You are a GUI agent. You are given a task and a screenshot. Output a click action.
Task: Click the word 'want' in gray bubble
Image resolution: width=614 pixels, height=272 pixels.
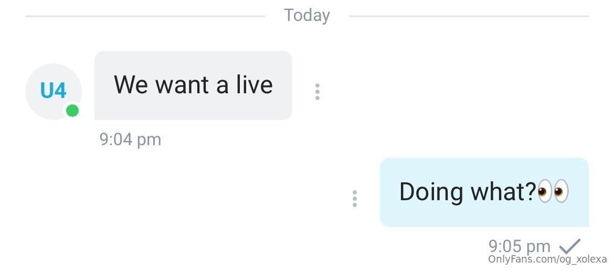click(x=183, y=85)
